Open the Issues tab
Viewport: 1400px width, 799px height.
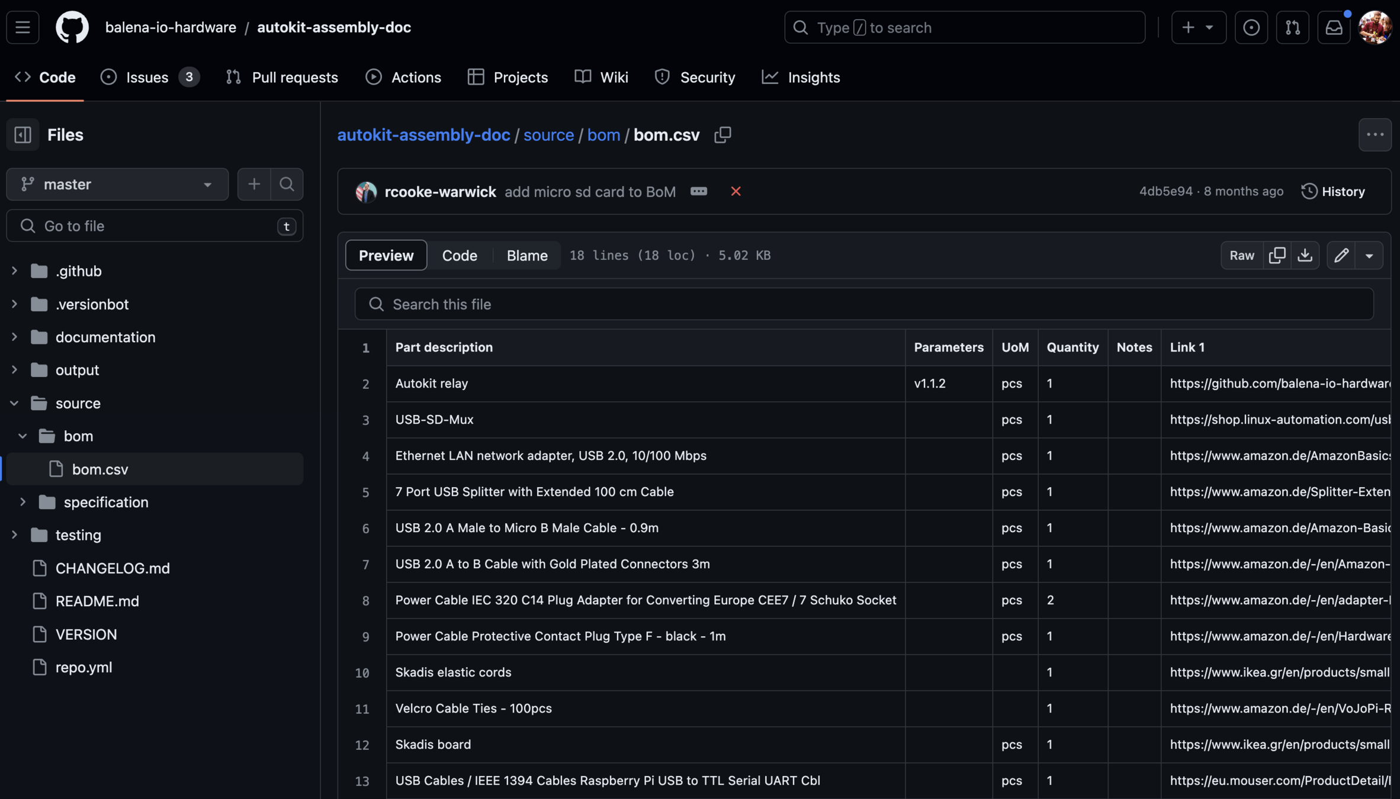click(148, 77)
